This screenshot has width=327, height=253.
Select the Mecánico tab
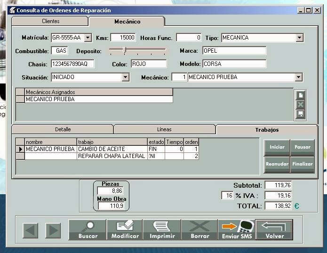[x=127, y=21]
